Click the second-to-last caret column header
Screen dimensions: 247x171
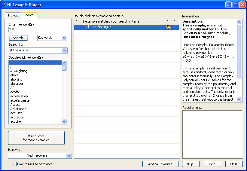click(168, 21)
